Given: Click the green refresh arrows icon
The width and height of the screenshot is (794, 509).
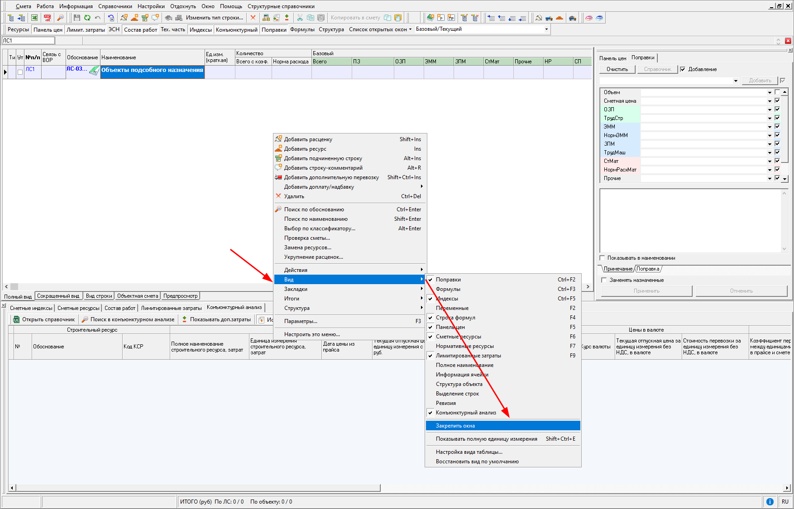Looking at the screenshot, I should (87, 18).
